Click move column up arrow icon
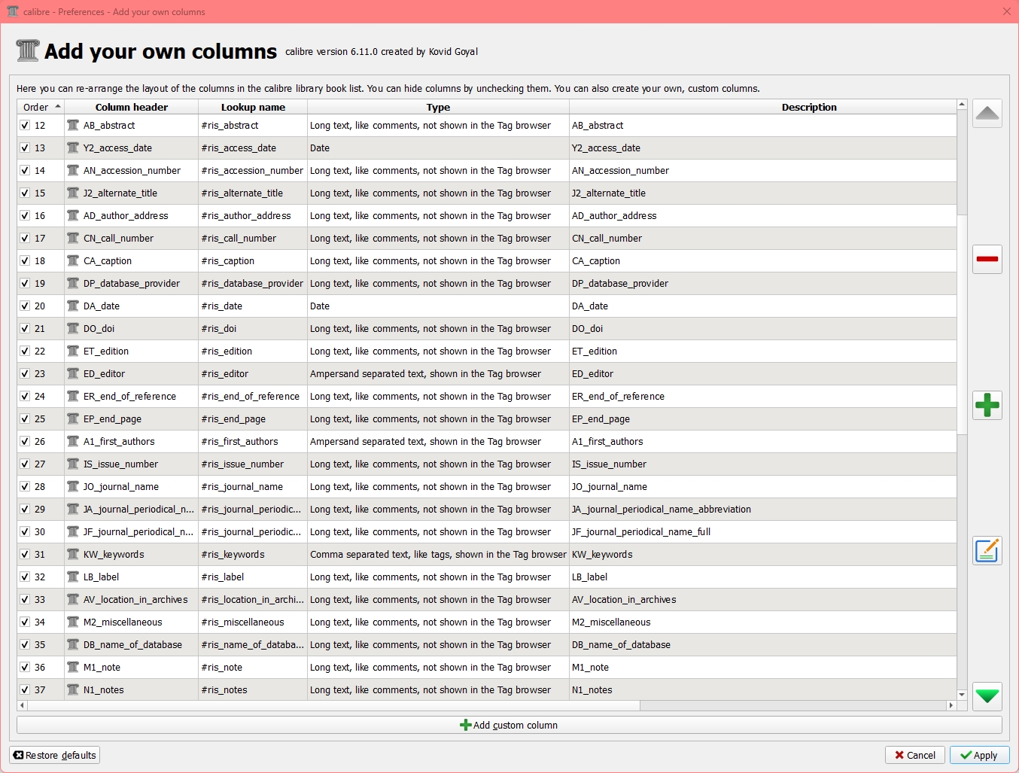Viewport: 1019px width, 773px height. pos(987,114)
